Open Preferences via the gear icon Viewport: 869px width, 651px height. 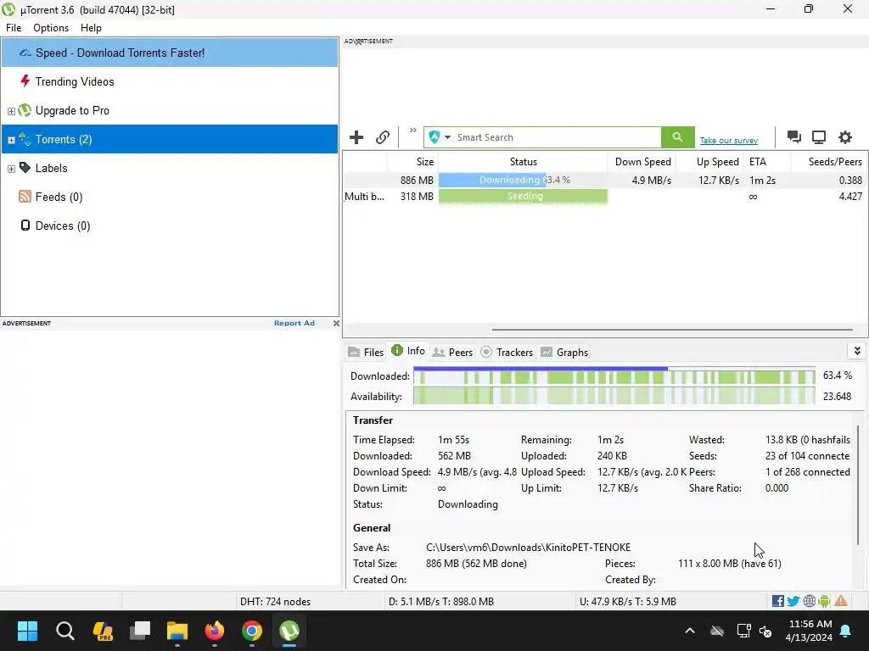point(844,137)
